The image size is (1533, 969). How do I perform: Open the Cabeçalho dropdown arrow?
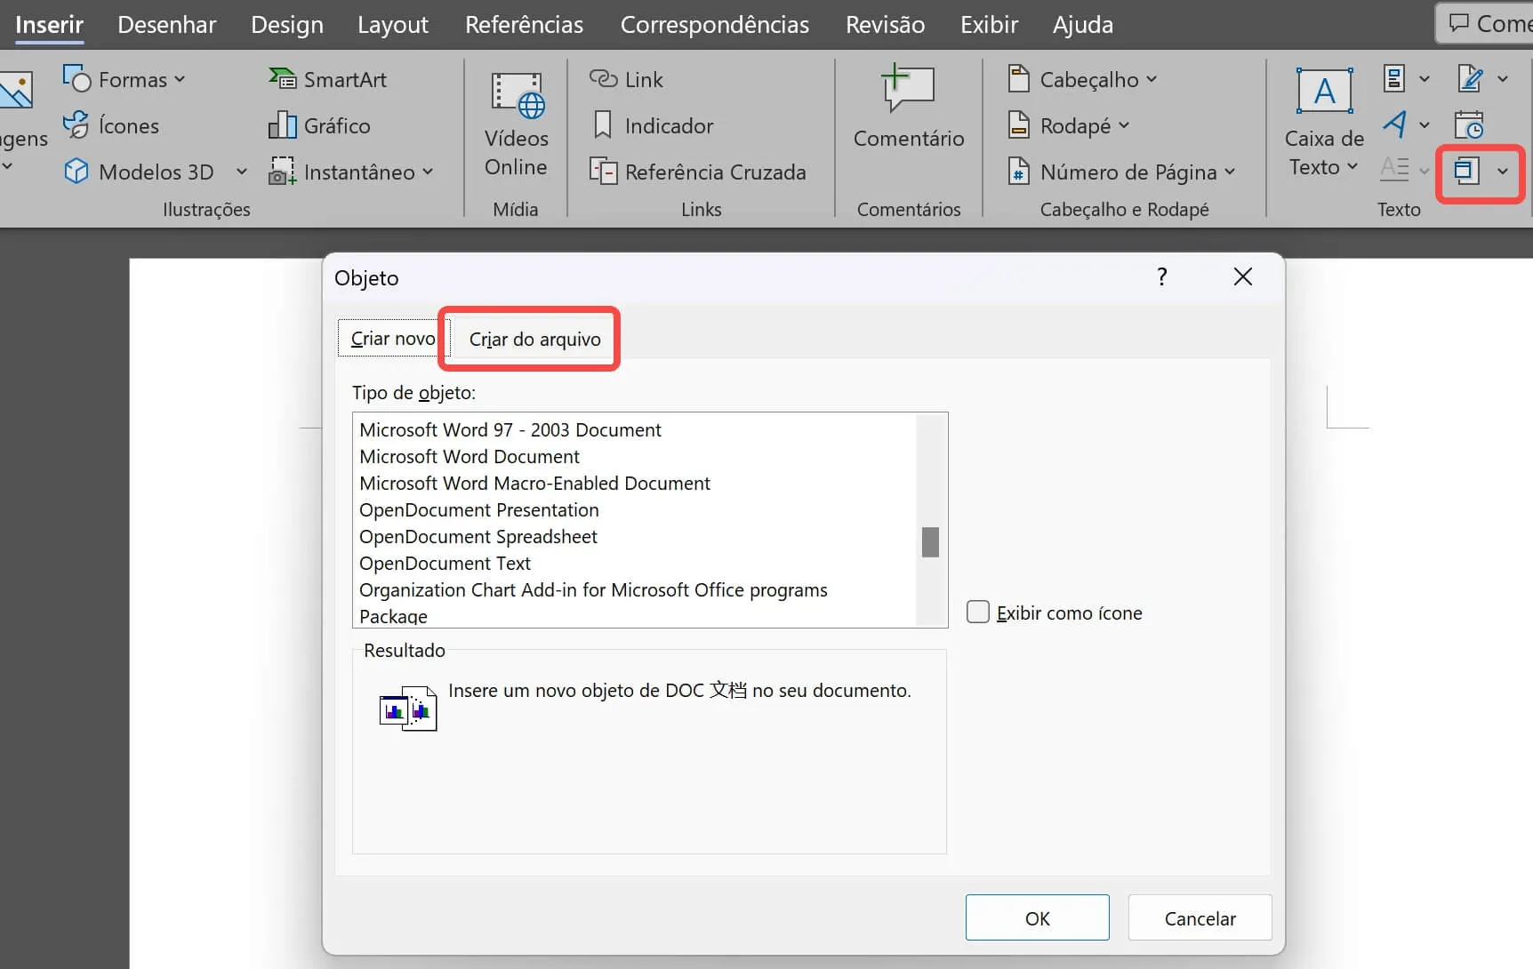point(1152,79)
